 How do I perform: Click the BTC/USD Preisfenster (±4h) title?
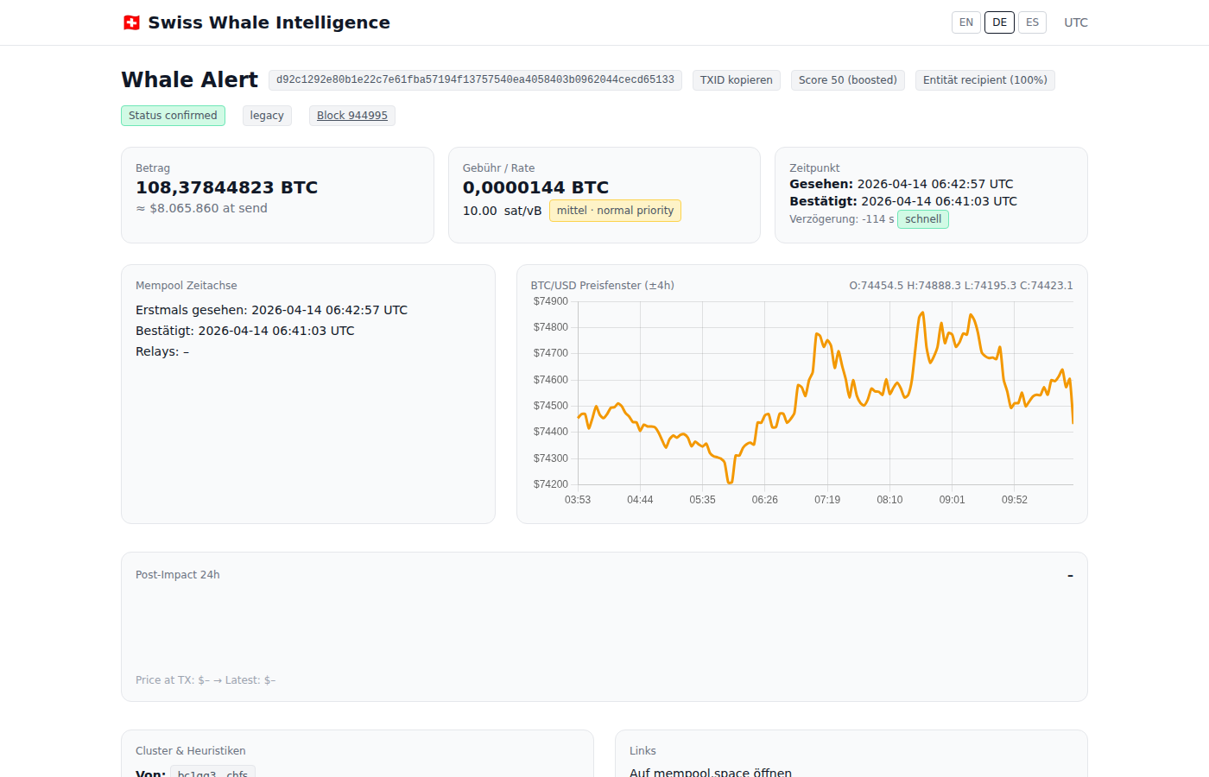pyautogui.click(x=603, y=286)
